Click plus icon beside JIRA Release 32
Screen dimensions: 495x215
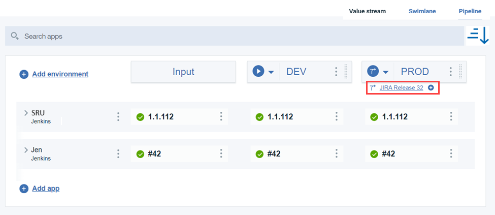click(431, 88)
